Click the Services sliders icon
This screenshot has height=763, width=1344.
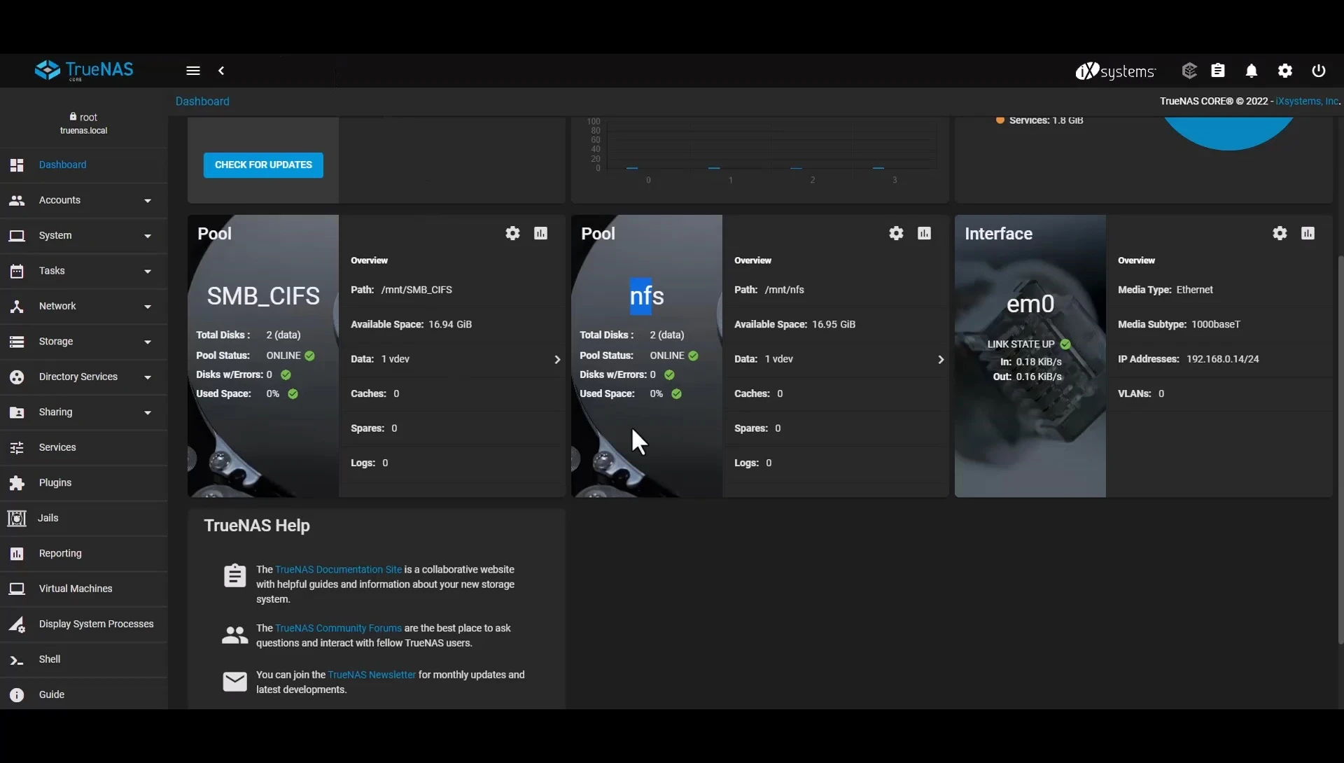[x=17, y=447]
